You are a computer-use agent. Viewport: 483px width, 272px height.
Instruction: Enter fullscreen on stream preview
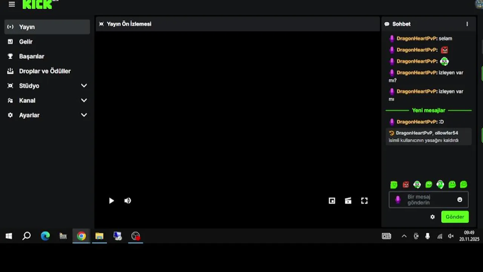[364, 201]
